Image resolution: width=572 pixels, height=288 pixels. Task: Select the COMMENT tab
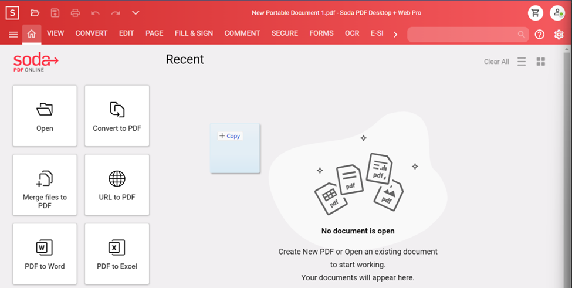point(242,33)
